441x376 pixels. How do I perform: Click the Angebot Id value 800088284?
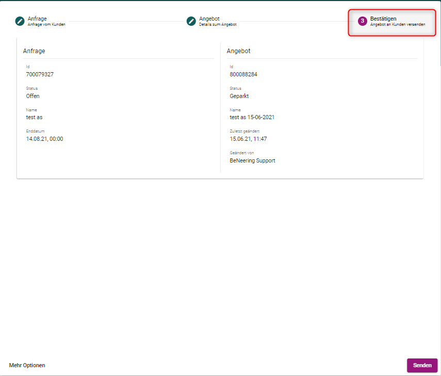243,74
